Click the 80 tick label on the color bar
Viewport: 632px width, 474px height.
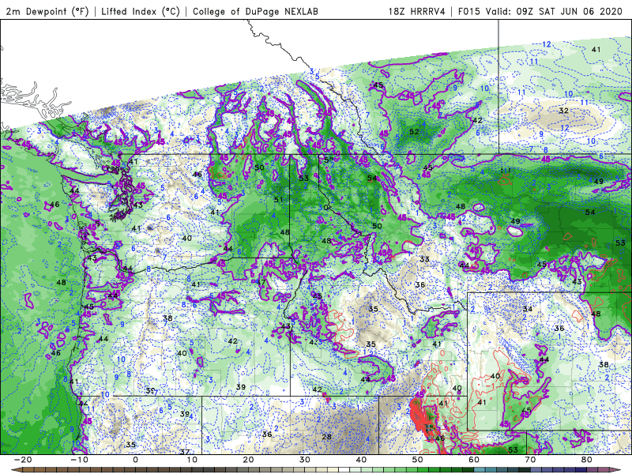(x=587, y=460)
